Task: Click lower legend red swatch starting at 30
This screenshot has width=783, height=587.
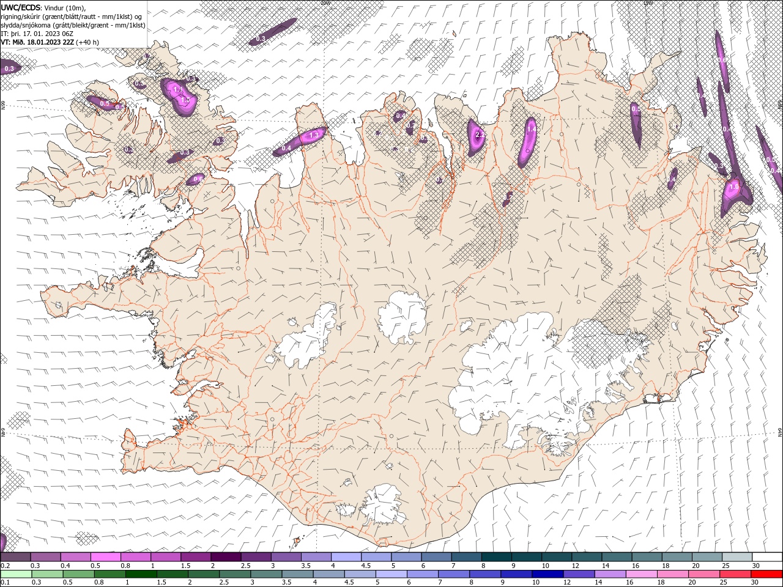Action: click(x=767, y=574)
